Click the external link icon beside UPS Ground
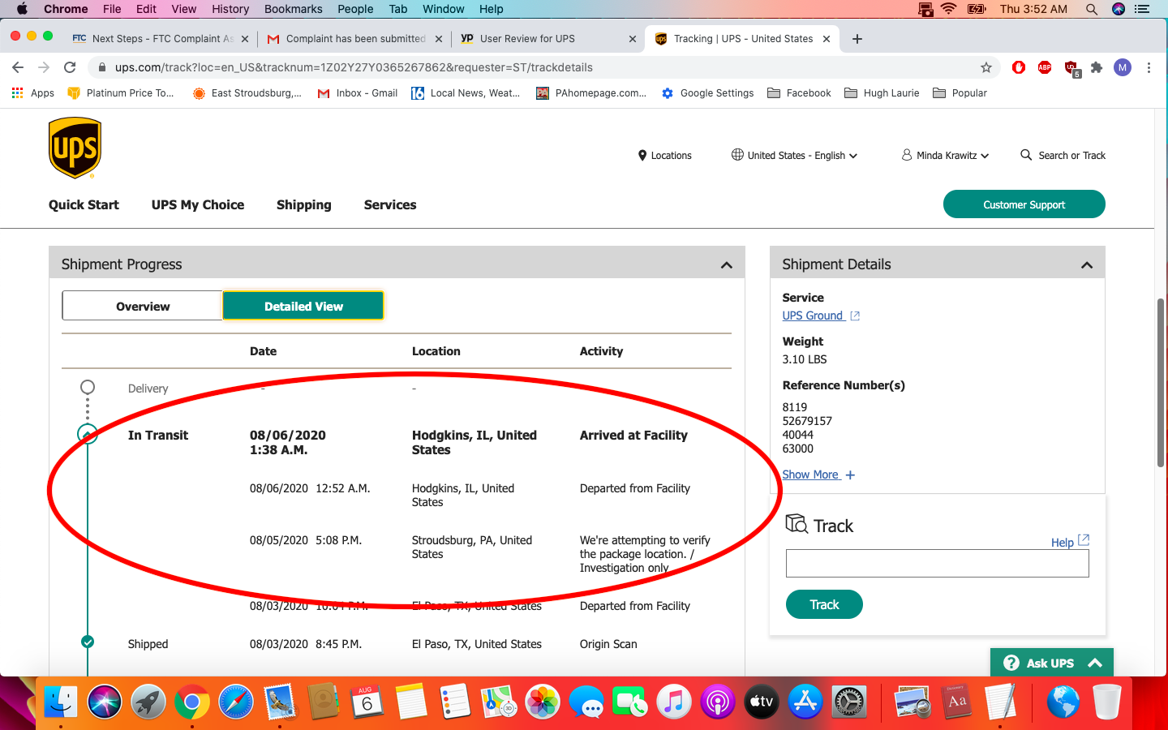This screenshot has width=1168, height=730. 855,316
